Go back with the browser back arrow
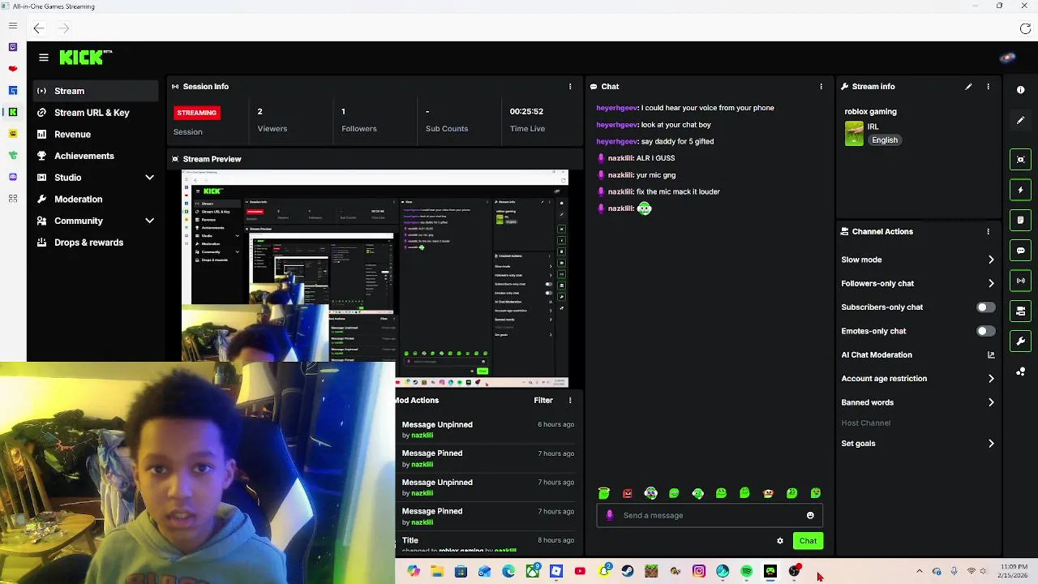The height and width of the screenshot is (584, 1038). 38,28
